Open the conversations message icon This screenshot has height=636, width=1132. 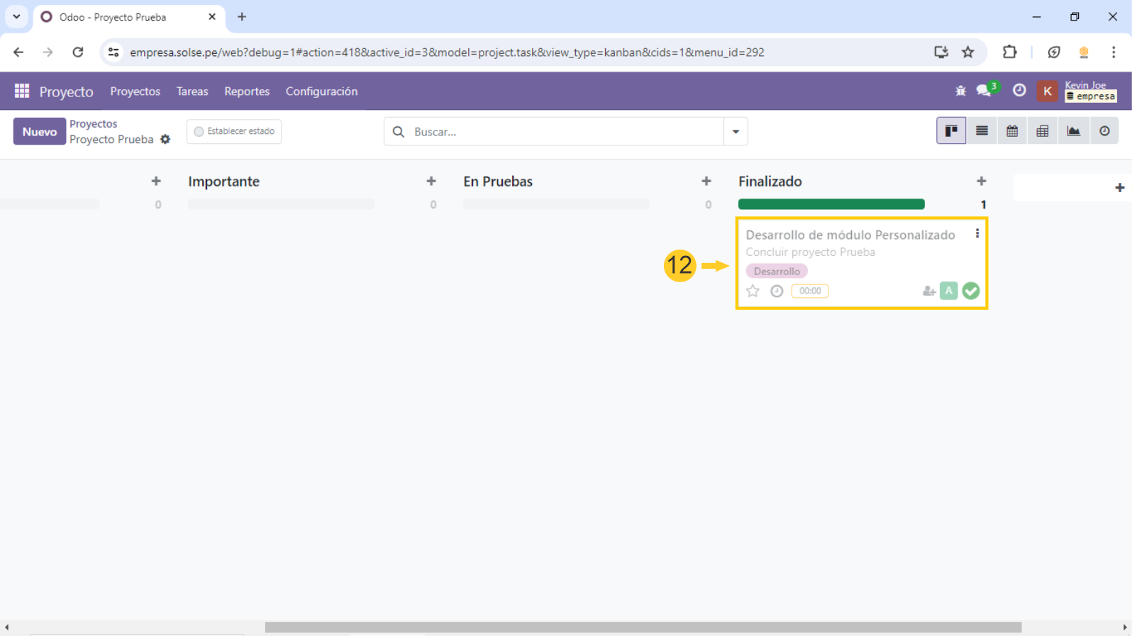984,91
